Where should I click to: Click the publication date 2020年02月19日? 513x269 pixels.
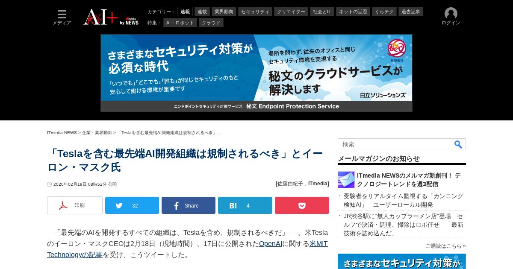70,184
